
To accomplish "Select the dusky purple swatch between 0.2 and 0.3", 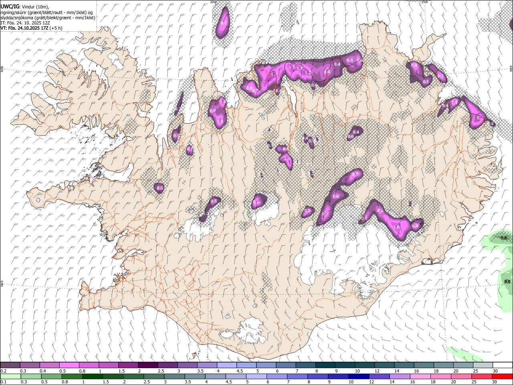I will point(10,365).
